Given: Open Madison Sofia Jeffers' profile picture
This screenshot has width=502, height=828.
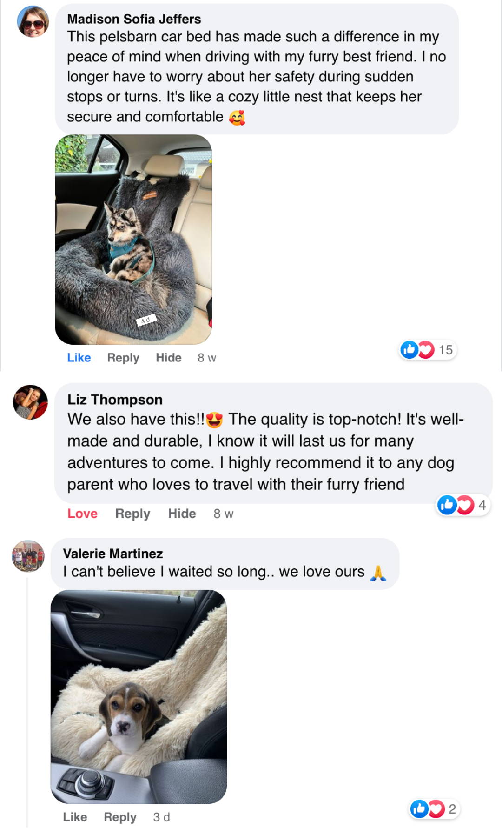Looking at the screenshot, I should (x=33, y=22).
